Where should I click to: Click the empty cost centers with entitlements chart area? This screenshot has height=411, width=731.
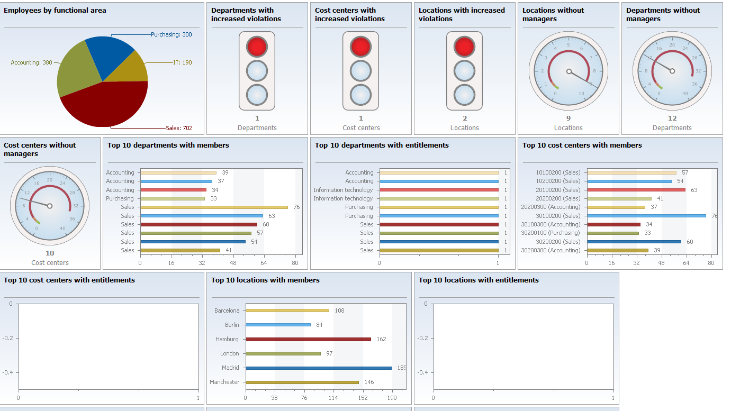(109, 348)
